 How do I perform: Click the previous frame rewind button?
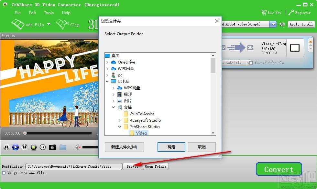(x=6, y=147)
